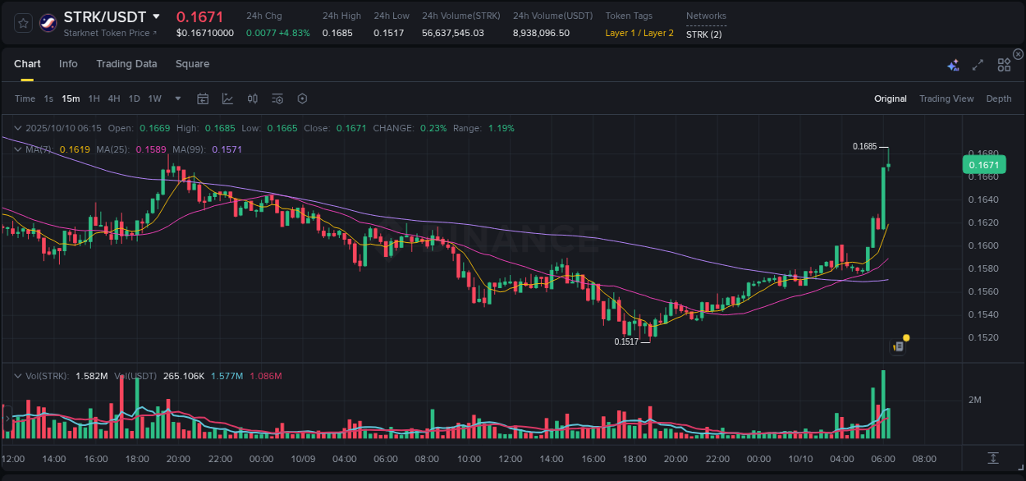Launch the AI assistant icon
Screen dimensions: 1026x481
(x=952, y=63)
